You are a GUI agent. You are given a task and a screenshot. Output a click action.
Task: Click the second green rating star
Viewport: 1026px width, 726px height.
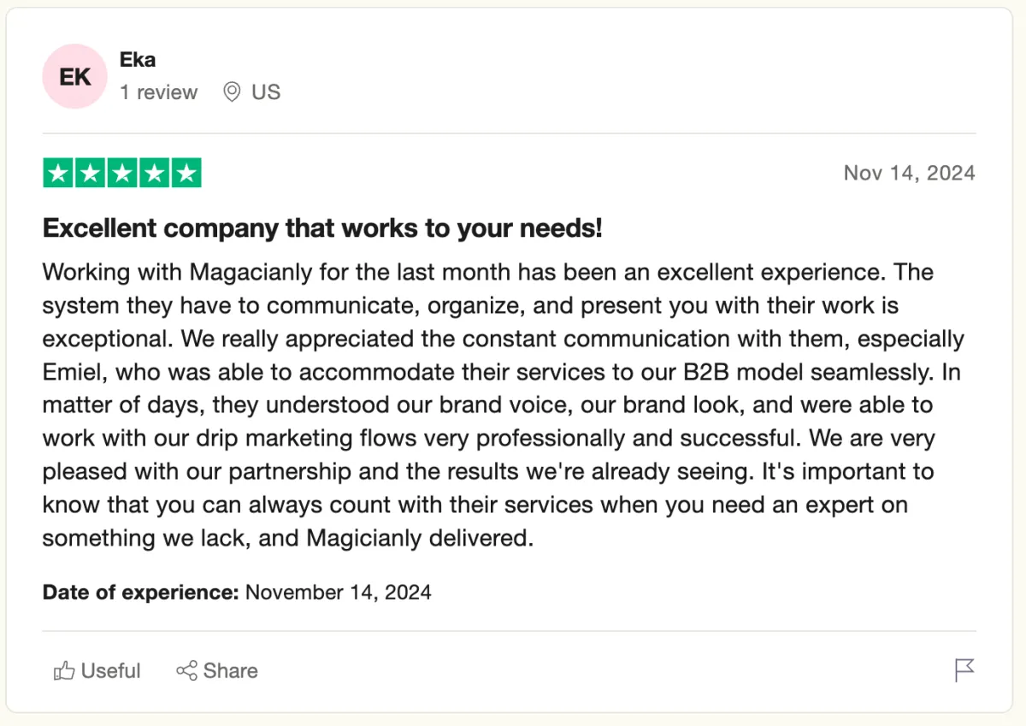pyautogui.click(x=90, y=173)
